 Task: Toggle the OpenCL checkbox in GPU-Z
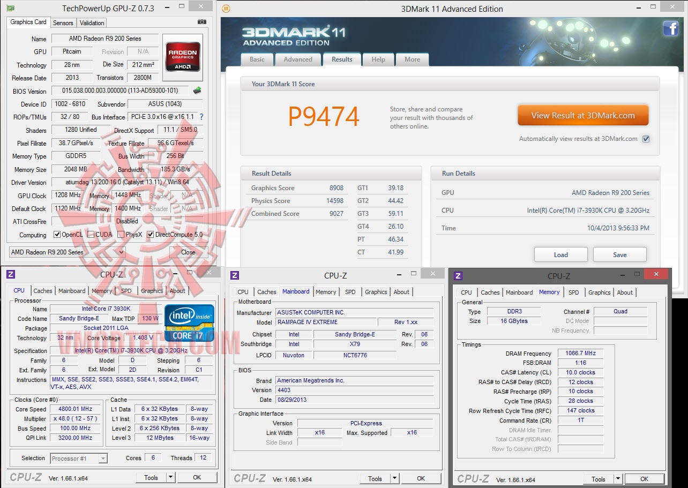57,235
